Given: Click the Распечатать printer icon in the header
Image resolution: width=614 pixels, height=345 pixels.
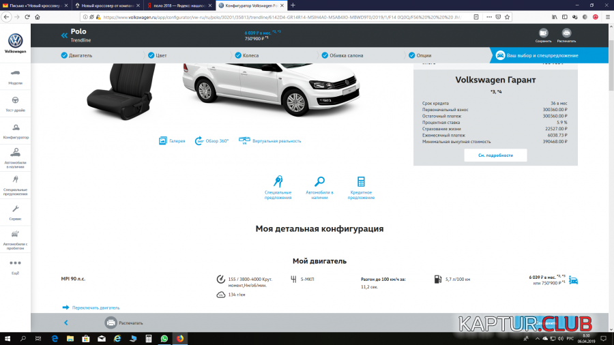Looking at the screenshot, I should click(566, 33).
